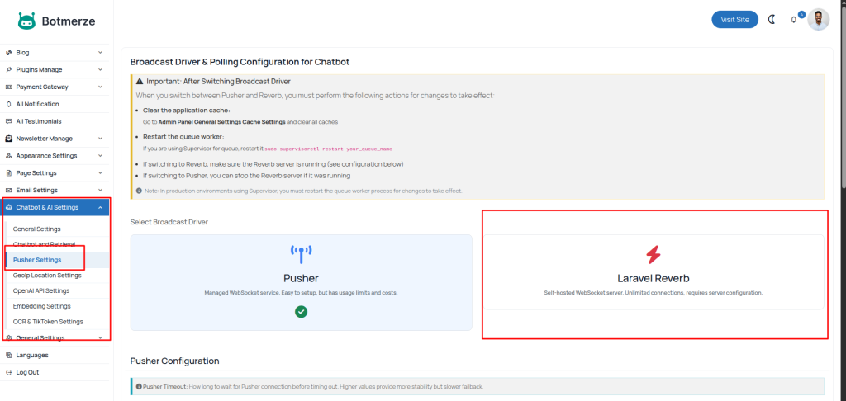
Task: Click the All Notification bell icon in sidebar
Action: tap(8, 104)
